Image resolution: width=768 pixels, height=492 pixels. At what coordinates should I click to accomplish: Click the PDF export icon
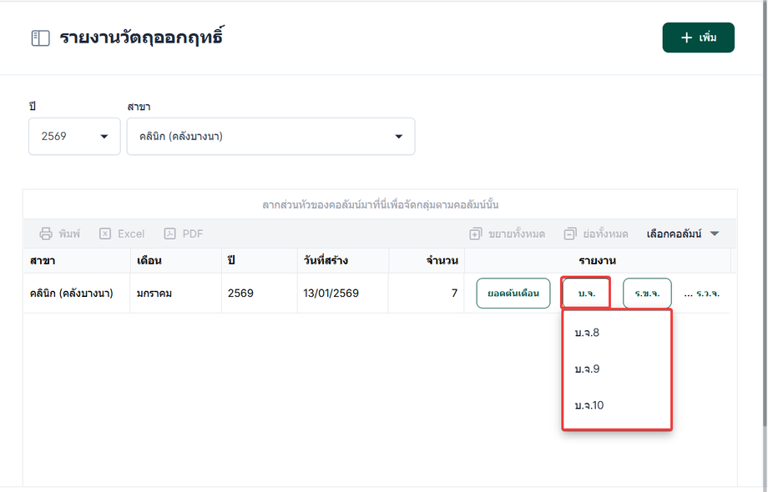[169, 234]
